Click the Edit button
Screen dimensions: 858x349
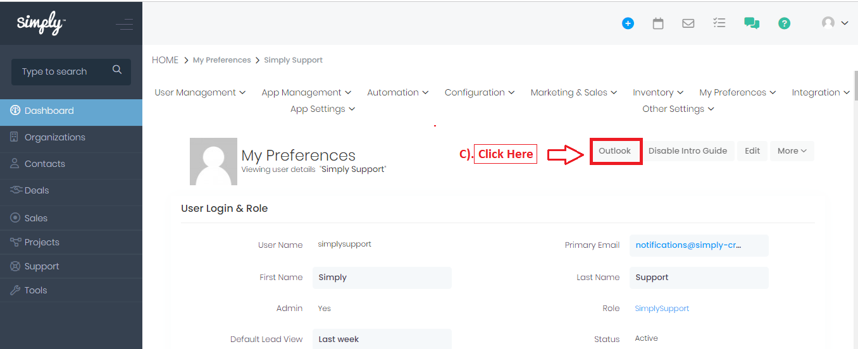point(752,151)
